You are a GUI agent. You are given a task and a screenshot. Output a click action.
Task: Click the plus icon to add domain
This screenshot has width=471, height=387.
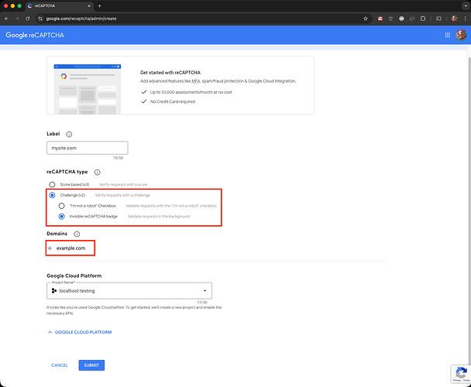click(50, 248)
